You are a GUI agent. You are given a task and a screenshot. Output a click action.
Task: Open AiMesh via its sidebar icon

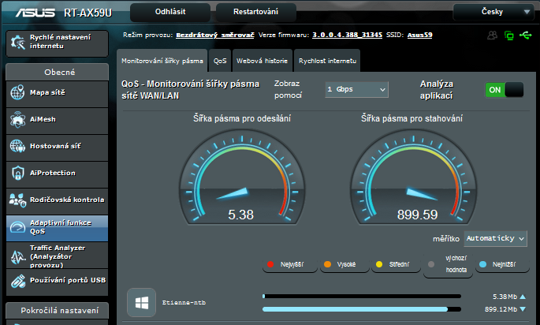click(x=17, y=120)
